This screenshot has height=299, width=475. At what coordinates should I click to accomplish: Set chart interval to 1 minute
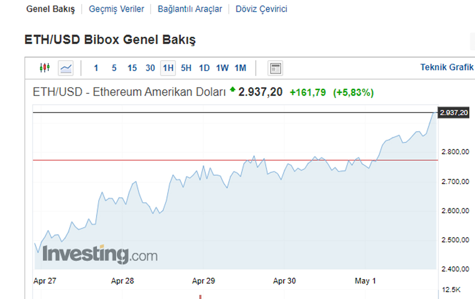pyautogui.click(x=96, y=68)
